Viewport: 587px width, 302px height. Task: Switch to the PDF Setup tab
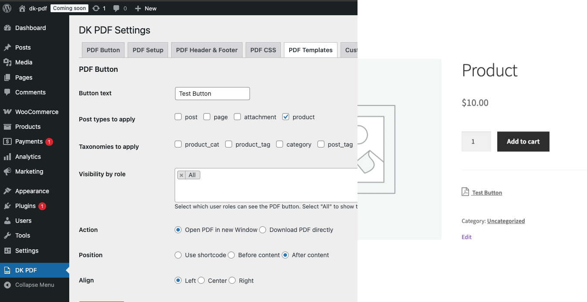click(148, 50)
